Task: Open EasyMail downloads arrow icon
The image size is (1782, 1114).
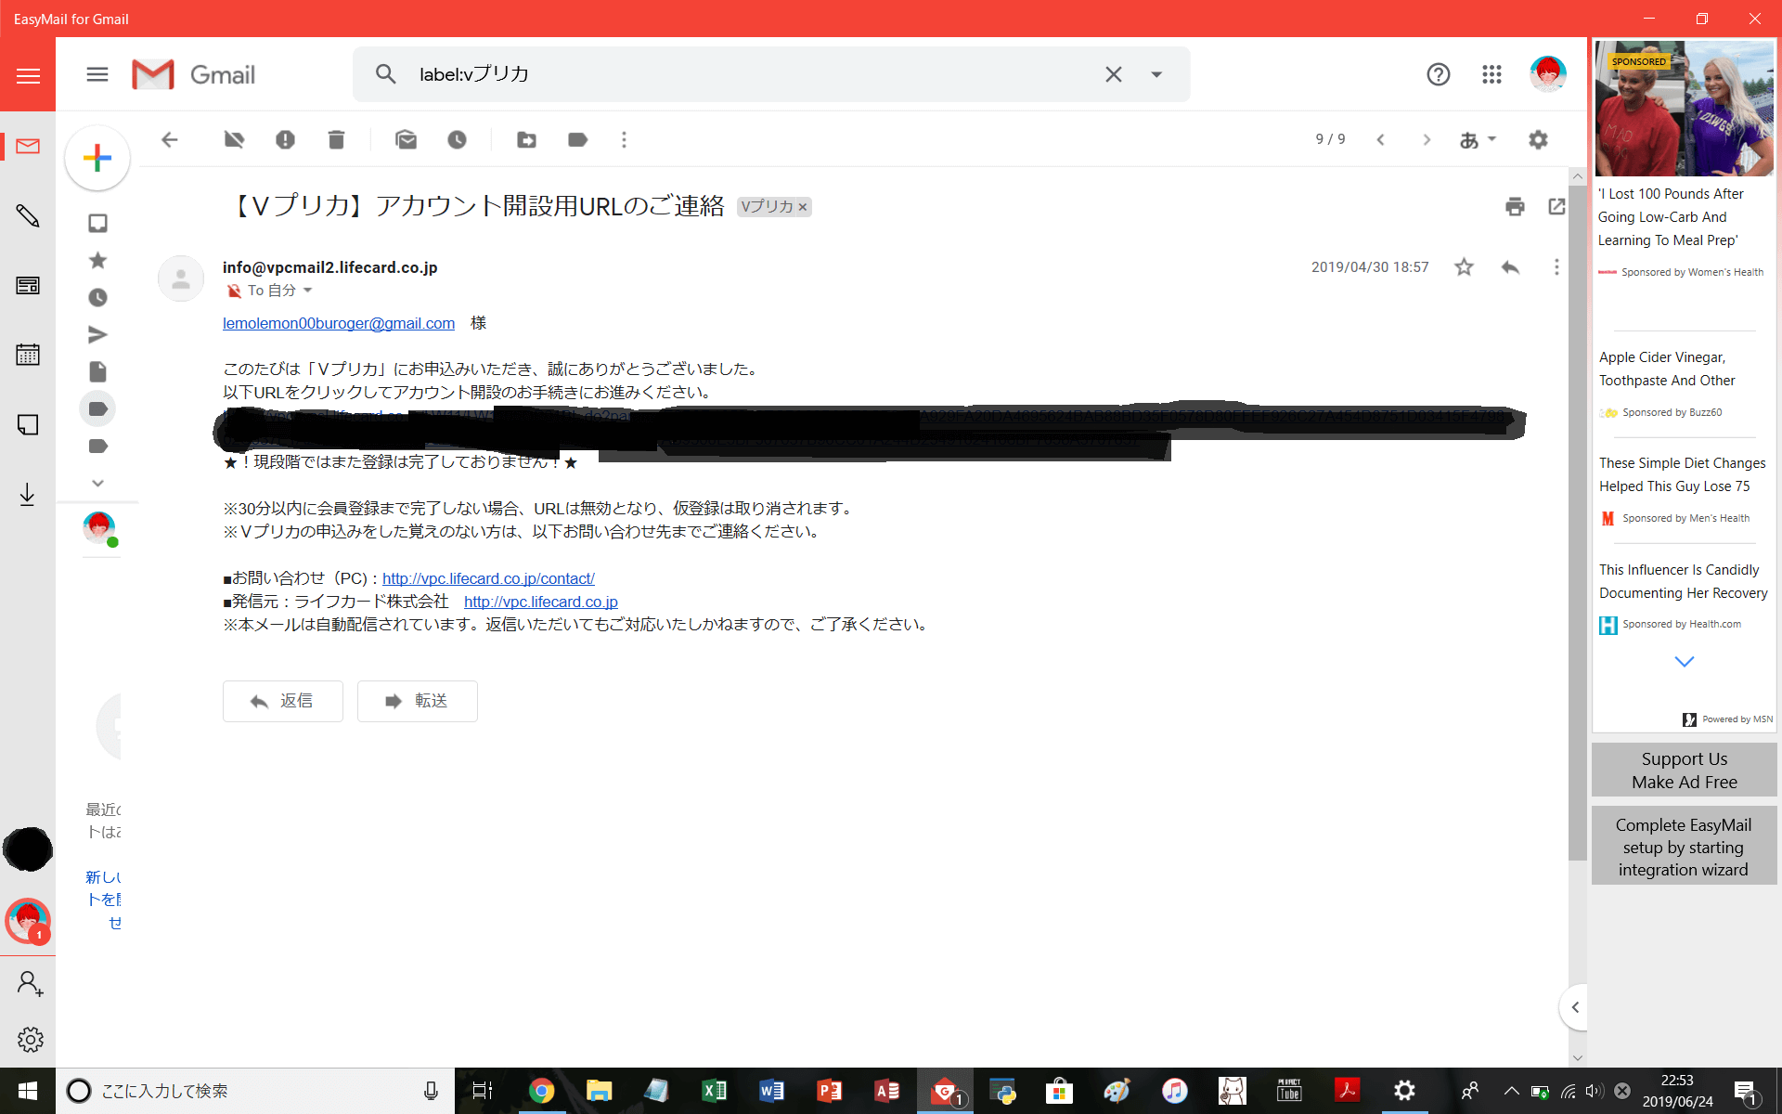Action: click(28, 494)
